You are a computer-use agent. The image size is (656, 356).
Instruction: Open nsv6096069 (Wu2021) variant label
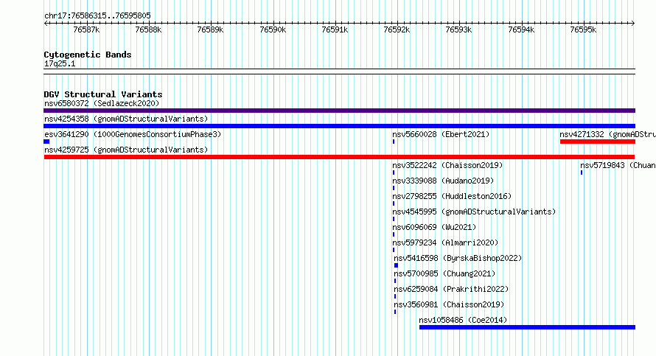[434, 227]
